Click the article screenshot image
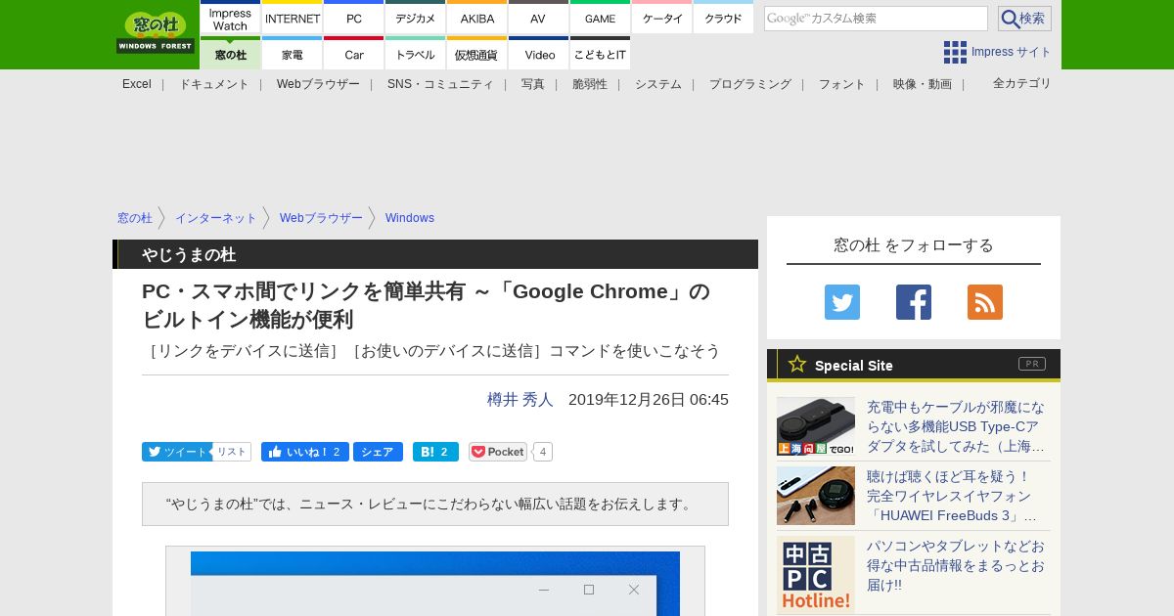Screen dimensions: 1174x616 [x=435, y=583]
